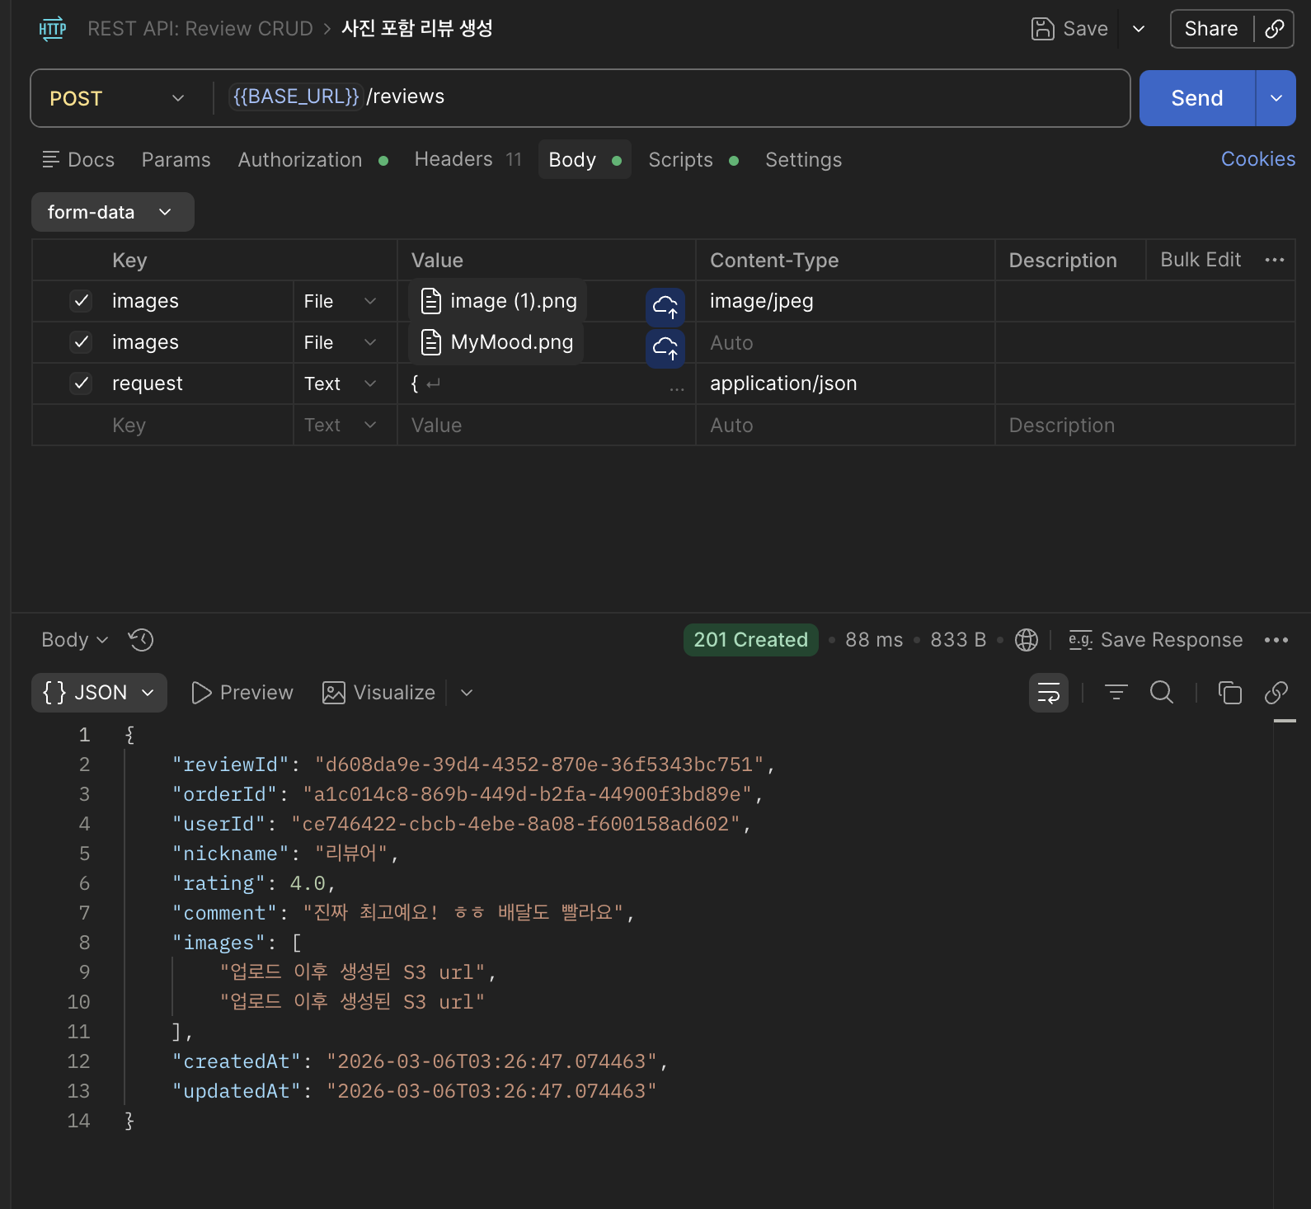Viewport: 1311px width, 1209px height.
Task: Click Save Response
Action: pos(1155,640)
